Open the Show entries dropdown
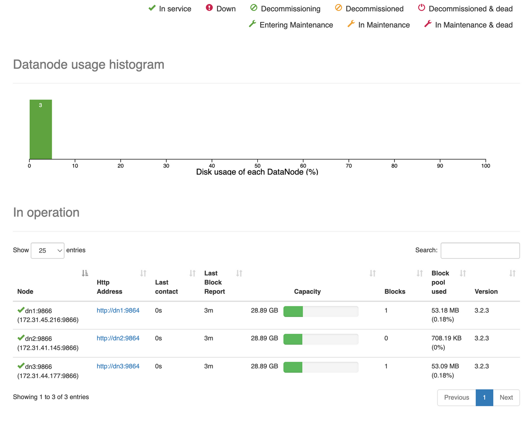527x436 pixels. coord(48,250)
